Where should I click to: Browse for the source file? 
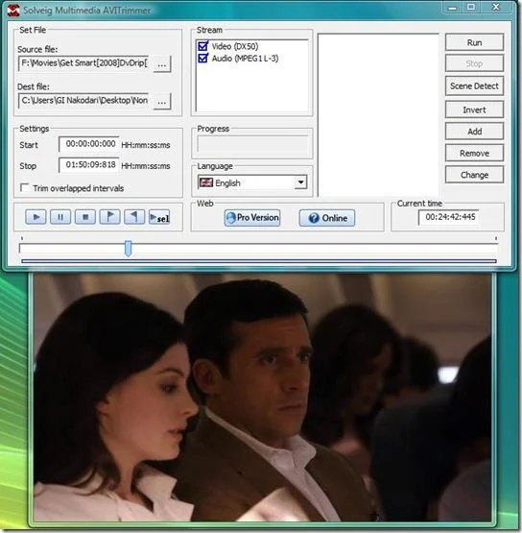click(x=162, y=64)
